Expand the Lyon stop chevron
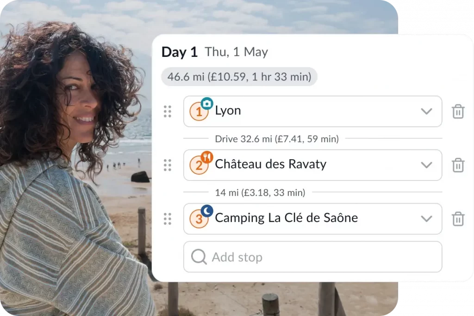Screen dimensions: 474x316 pyautogui.click(x=426, y=111)
